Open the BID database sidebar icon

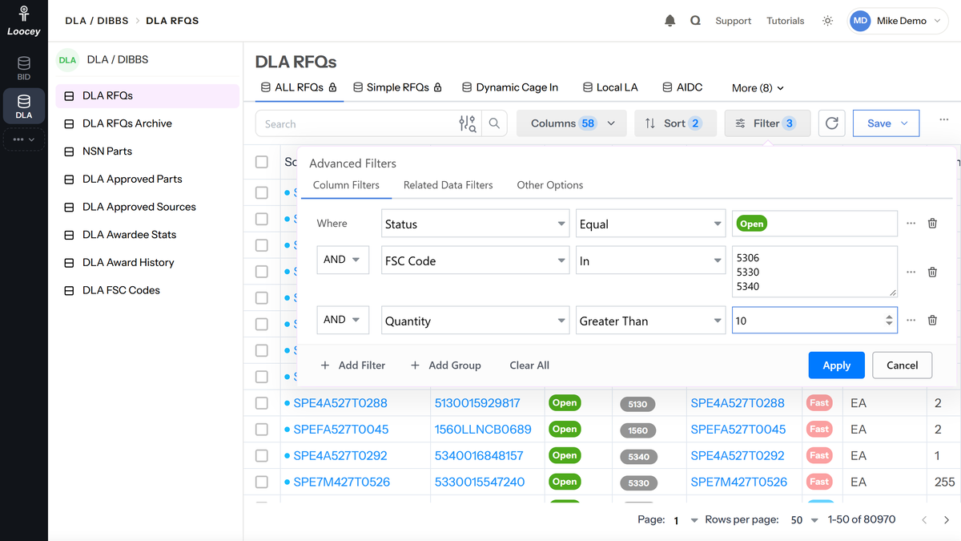(x=24, y=68)
